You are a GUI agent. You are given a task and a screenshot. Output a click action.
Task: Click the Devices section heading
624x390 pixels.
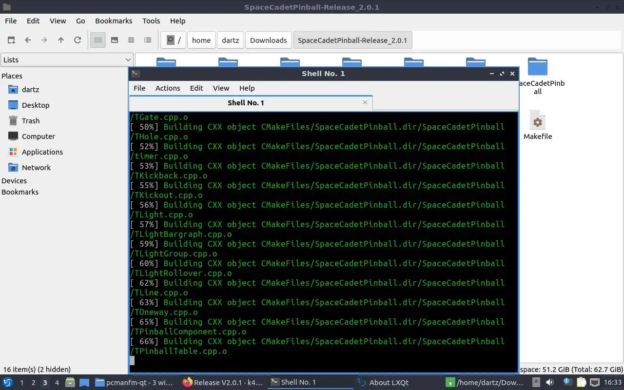[14, 181]
